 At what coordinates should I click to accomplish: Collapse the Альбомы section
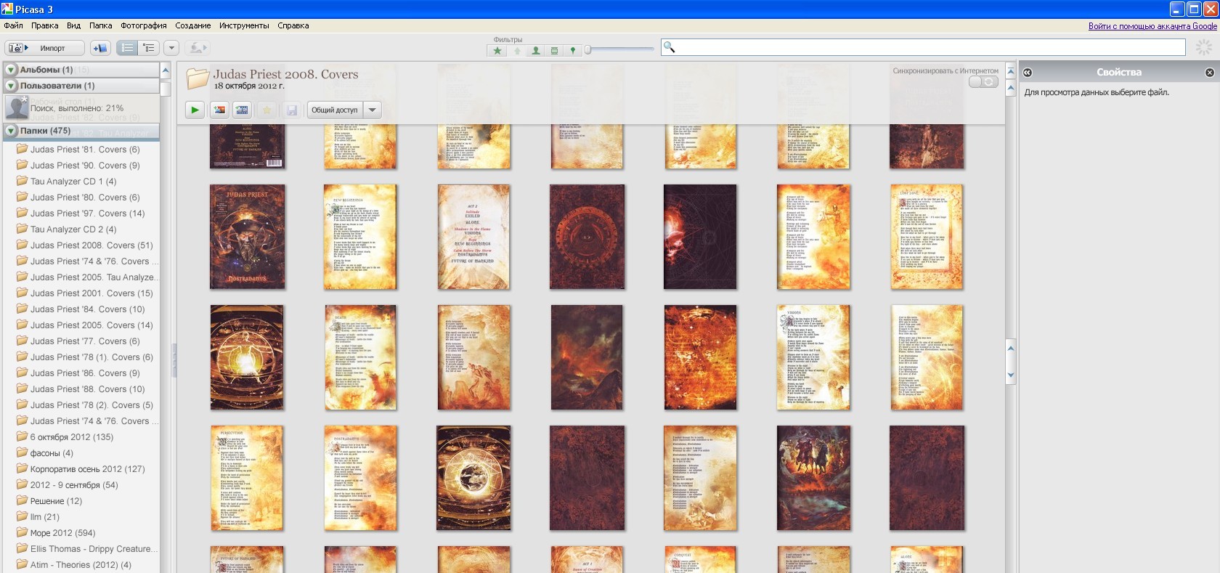click(x=11, y=70)
